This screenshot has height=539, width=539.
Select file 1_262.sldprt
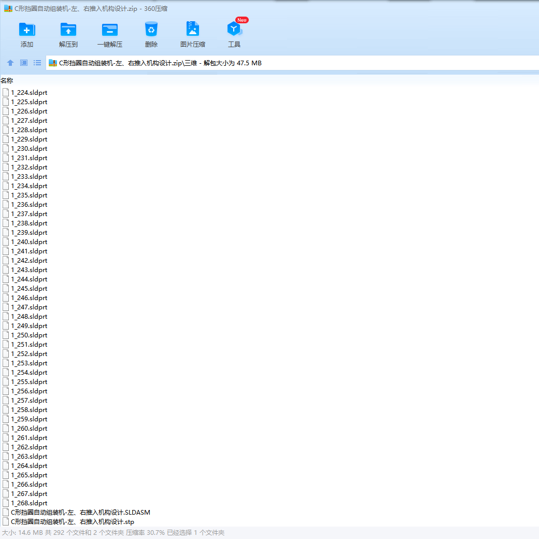tap(29, 447)
